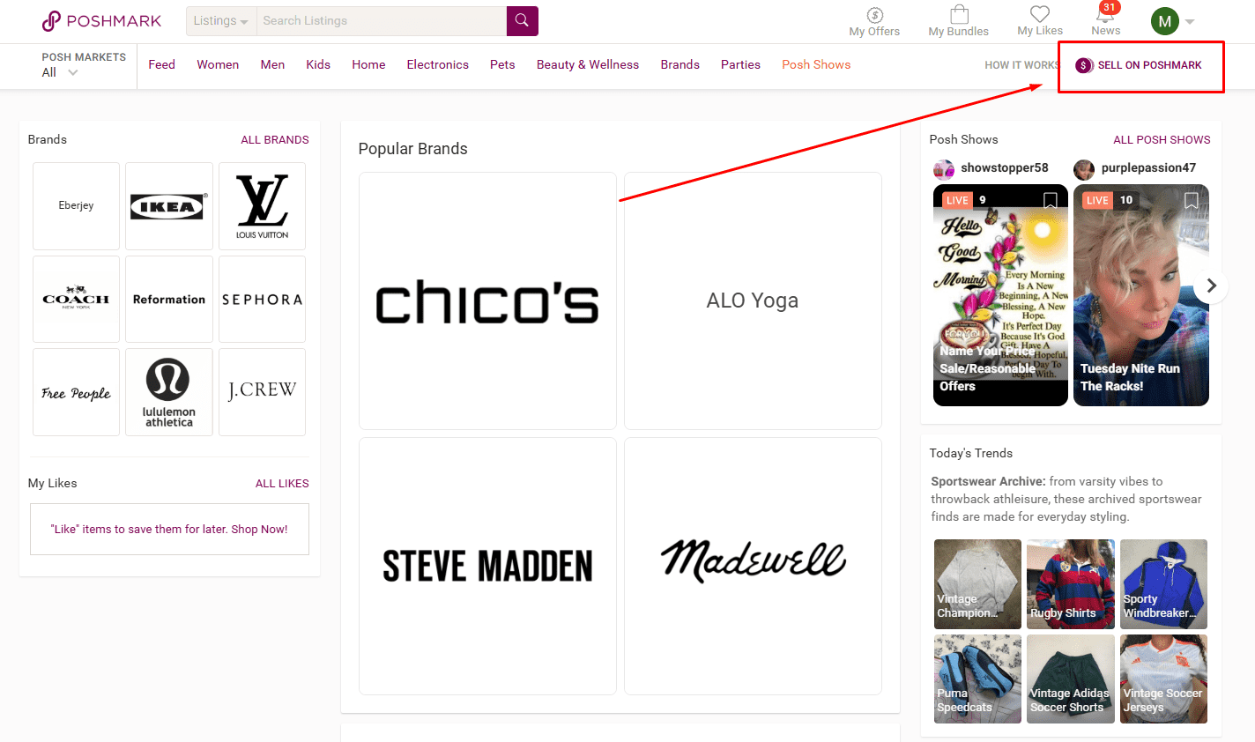The width and height of the screenshot is (1255, 742).
Task: Bookmark purplepassion47's live show
Action: (x=1191, y=201)
